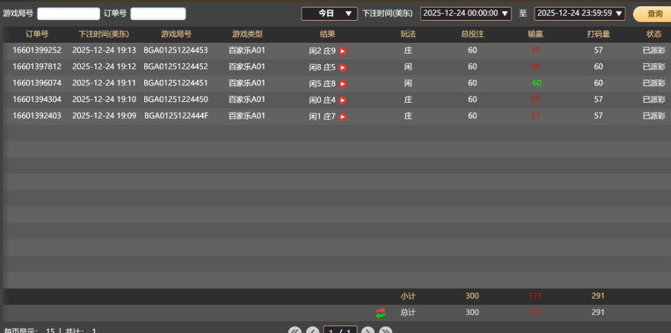Screen dimensions: 671x333
Task: Play video replay for result 闲5 庄8
Action: pos(342,83)
